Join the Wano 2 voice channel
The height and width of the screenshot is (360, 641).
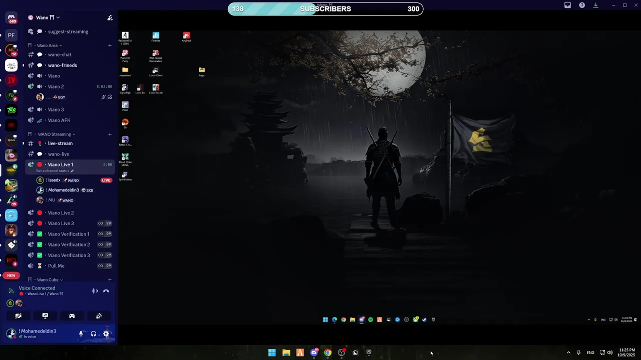(x=71, y=86)
